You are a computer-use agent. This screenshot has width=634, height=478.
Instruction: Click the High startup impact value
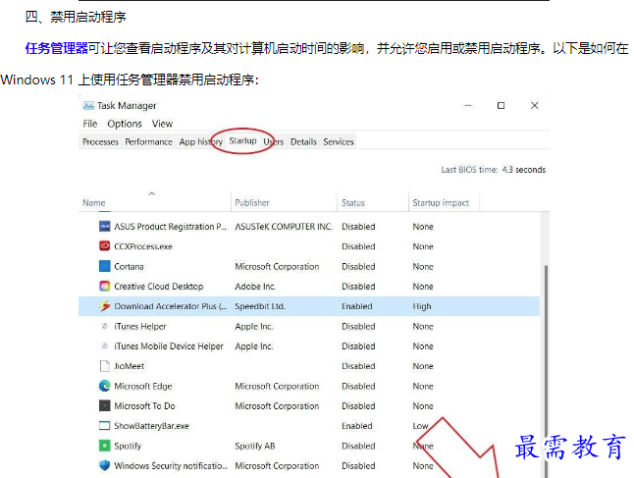422,306
